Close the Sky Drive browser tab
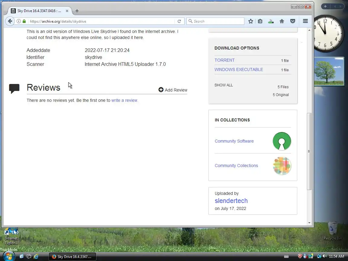This screenshot has width=348, height=261. 67,11
